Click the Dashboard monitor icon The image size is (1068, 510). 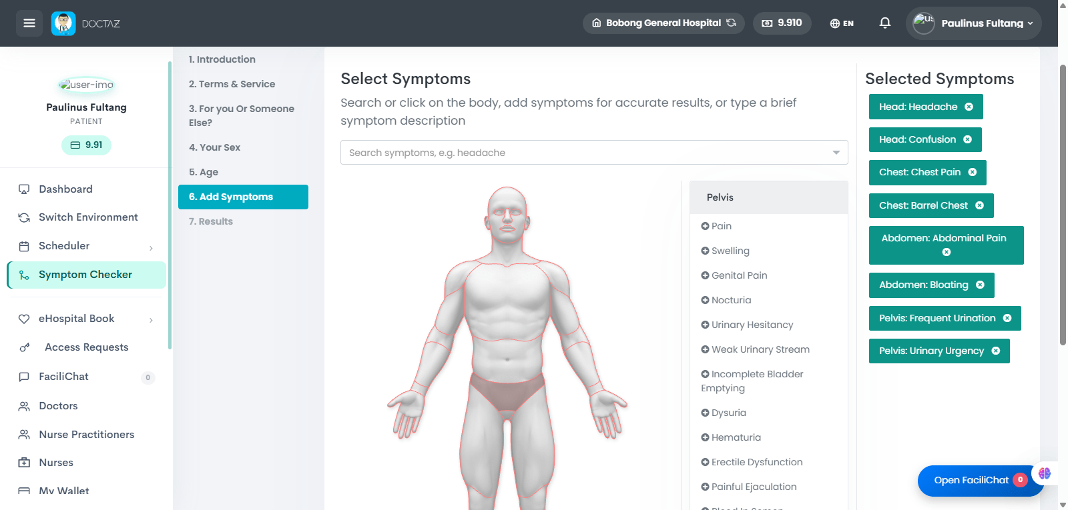pyautogui.click(x=24, y=189)
